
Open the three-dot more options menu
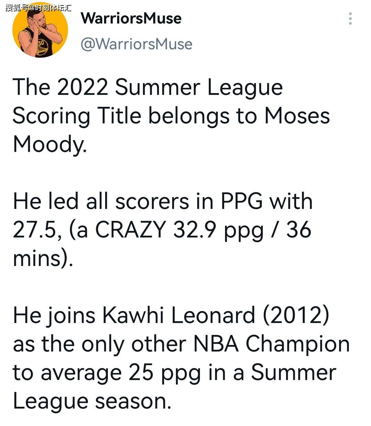click(350, 19)
